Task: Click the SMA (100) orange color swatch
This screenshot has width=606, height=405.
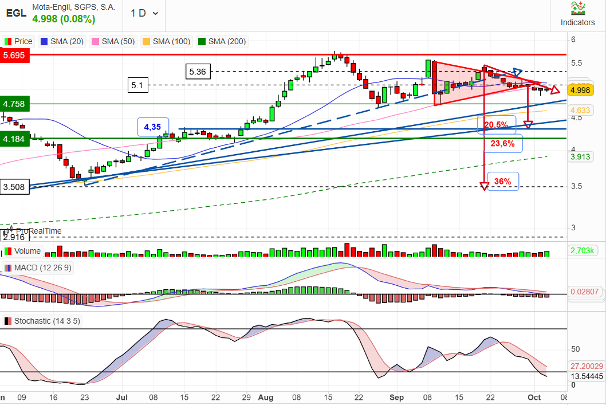Action: [146, 41]
